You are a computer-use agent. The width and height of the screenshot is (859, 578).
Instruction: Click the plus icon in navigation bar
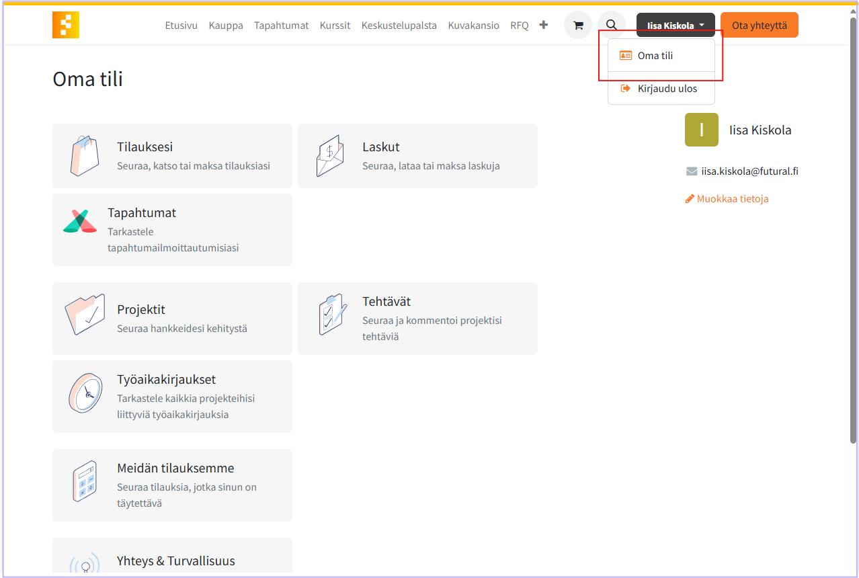[544, 25]
